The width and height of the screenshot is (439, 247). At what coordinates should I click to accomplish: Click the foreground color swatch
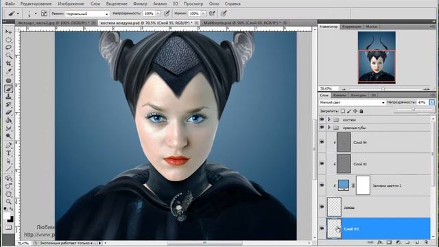pyautogui.click(x=7, y=216)
